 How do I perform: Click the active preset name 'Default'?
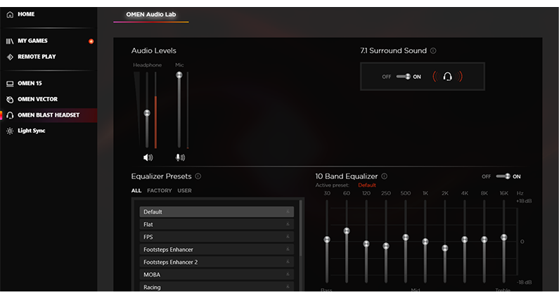[x=367, y=185]
